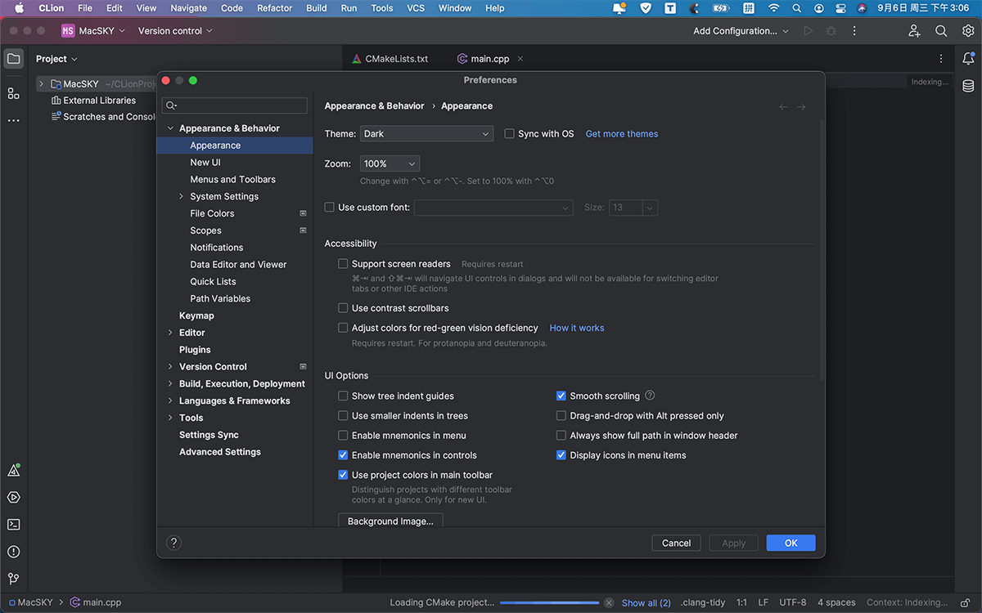Open the Structure tool window icon
This screenshot has width=982, height=613.
(13, 93)
